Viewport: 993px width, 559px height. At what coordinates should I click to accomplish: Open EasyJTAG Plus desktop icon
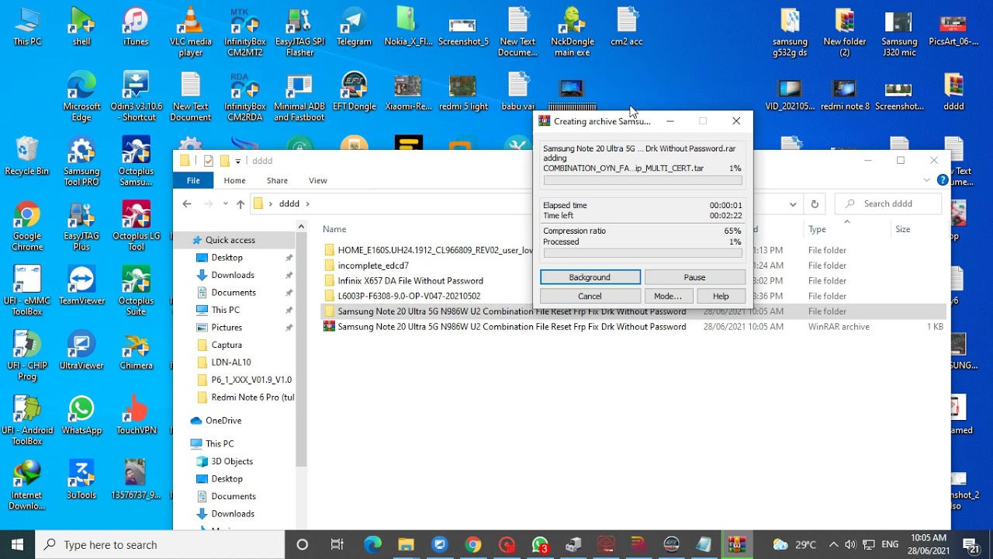(x=81, y=227)
